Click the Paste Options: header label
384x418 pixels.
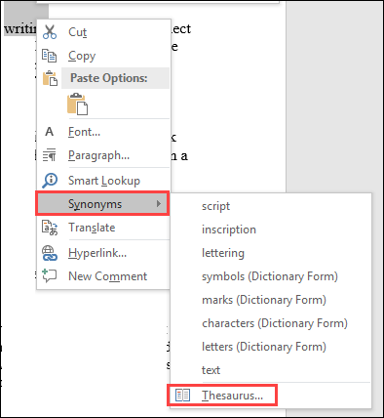point(109,78)
